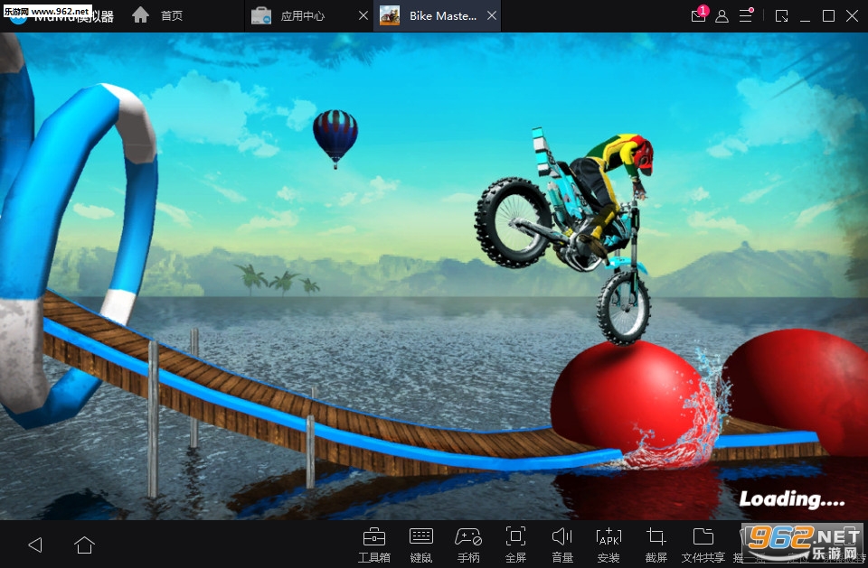Viewport: 868px width, 568px height.
Task: Close the Bike Master tab
Action: pyautogui.click(x=492, y=16)
